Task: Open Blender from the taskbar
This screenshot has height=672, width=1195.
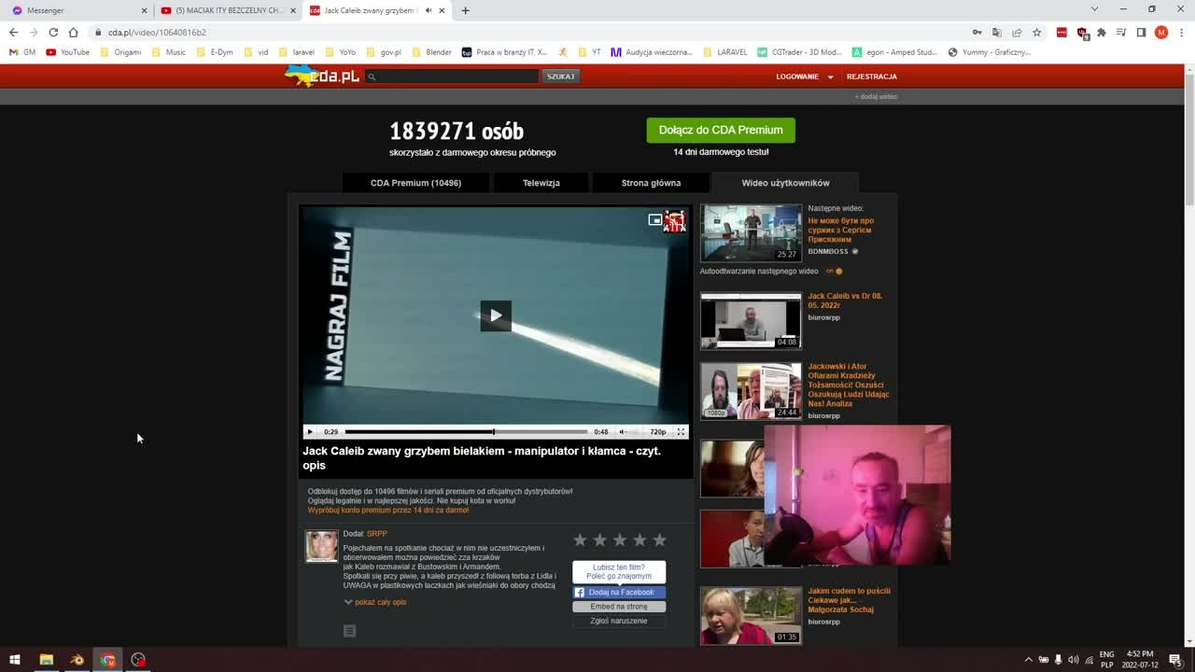Action: coord(77,660)
